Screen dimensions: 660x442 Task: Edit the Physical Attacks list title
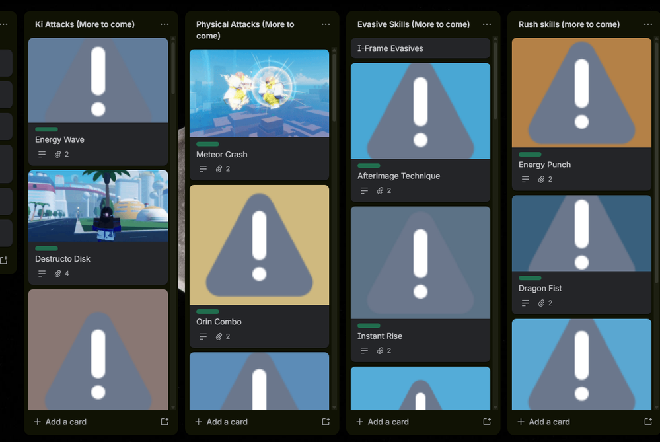click(x=245, y=30)
